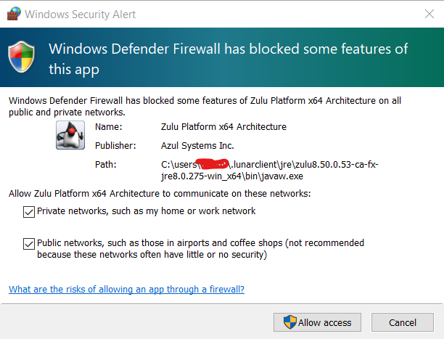Viewport: 444px width, 339px height.
Task: Select the Zulu Platform x64 Architecture name value
Action: pyautogui.click(x=223, y=126)
